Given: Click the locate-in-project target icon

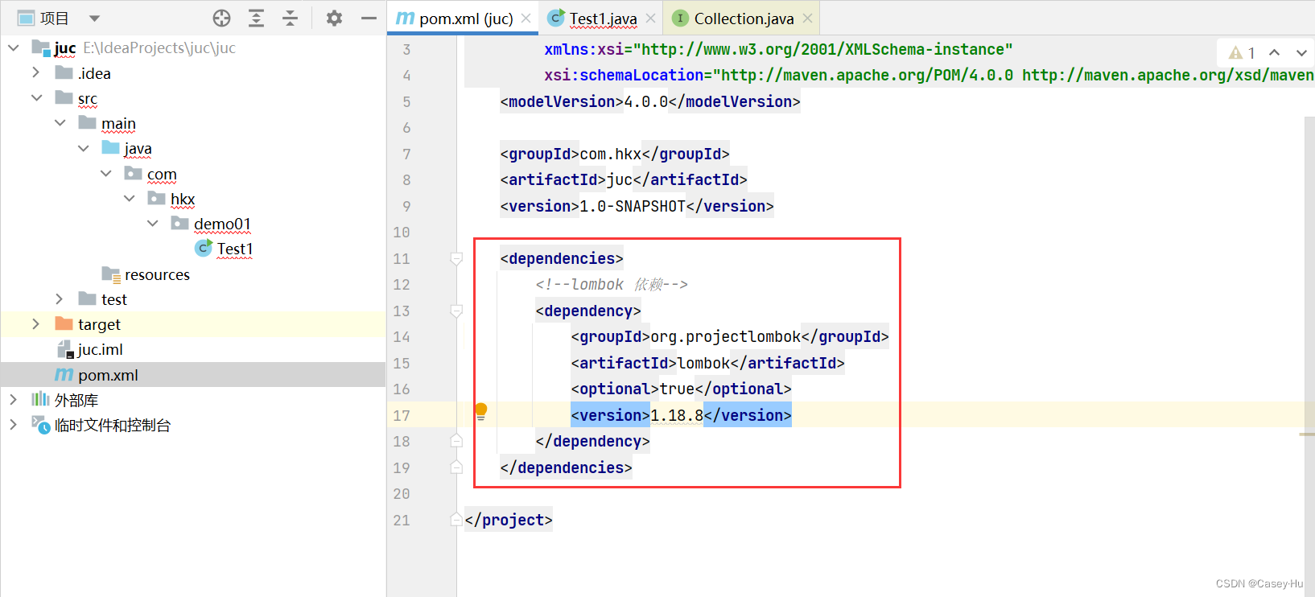Looking at the screenshot, I should coord(221,19).
